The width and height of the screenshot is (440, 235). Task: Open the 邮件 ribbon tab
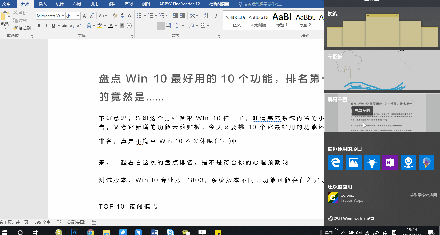(x=111, y=4)
